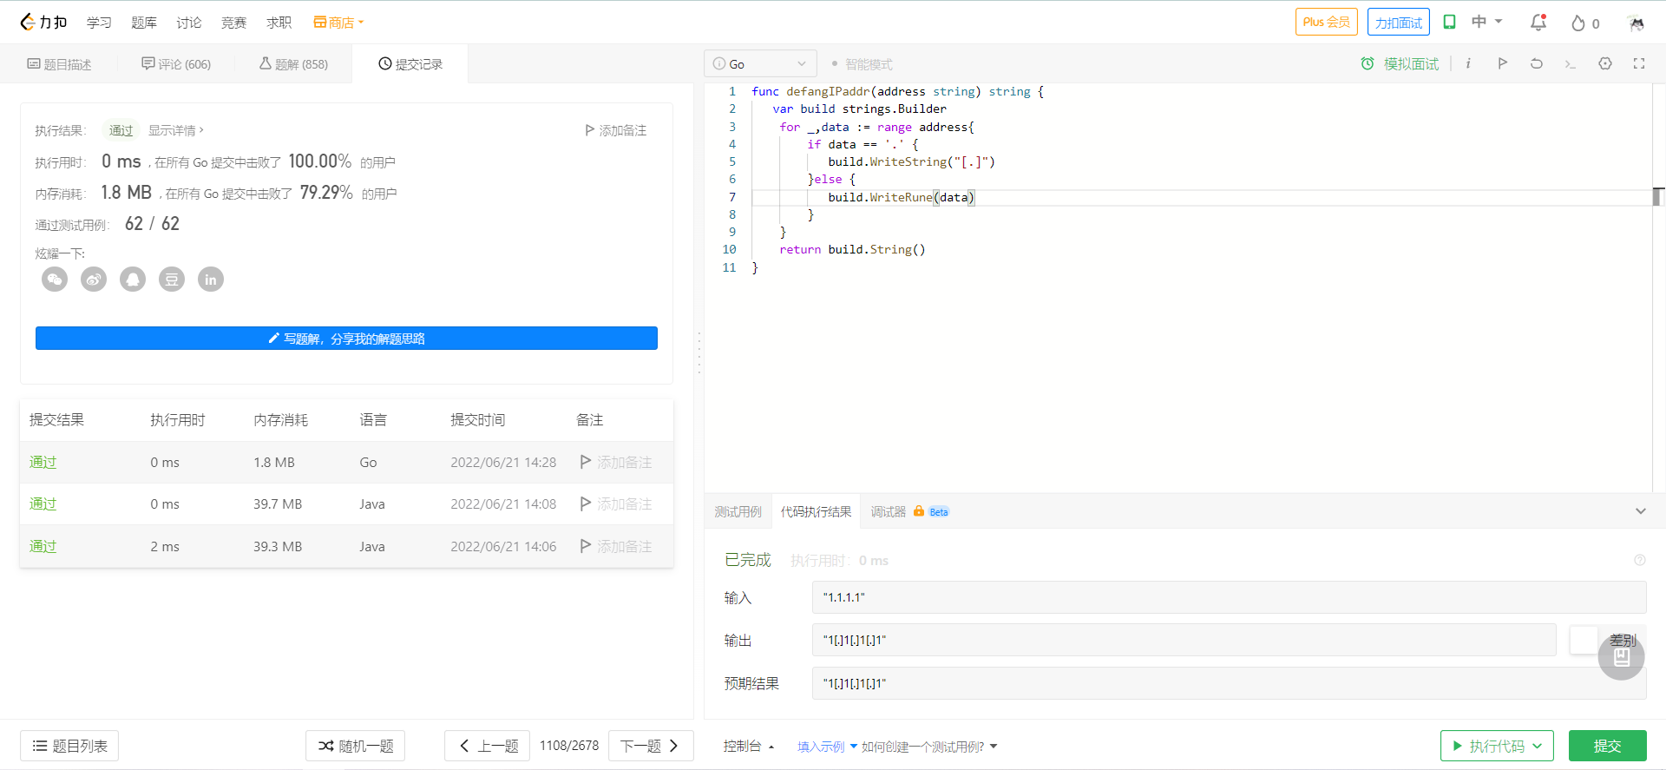Viewport: 1666px width, 770px height.
Task: Open the 中 language switcher
Action: [x=1486, y=22]
